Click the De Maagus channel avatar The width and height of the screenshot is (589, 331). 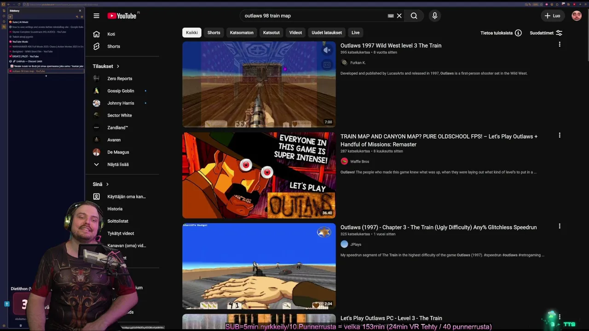(96, 152)
